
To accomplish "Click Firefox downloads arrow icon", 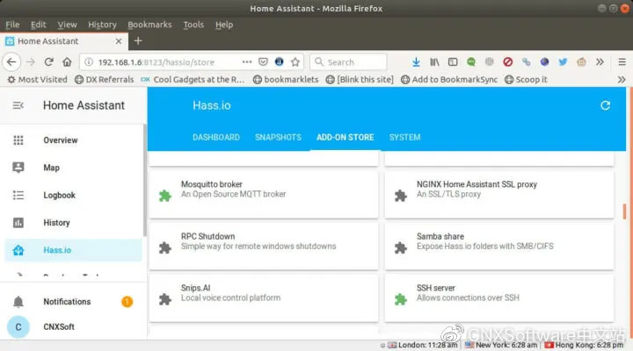I will click(416, 62).
